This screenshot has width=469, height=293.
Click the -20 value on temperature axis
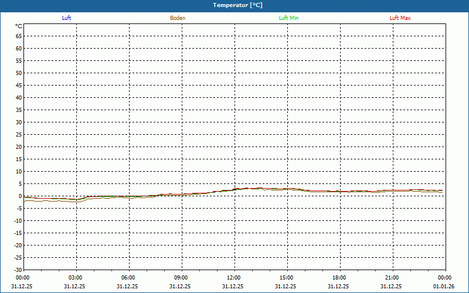coord(18,246)
